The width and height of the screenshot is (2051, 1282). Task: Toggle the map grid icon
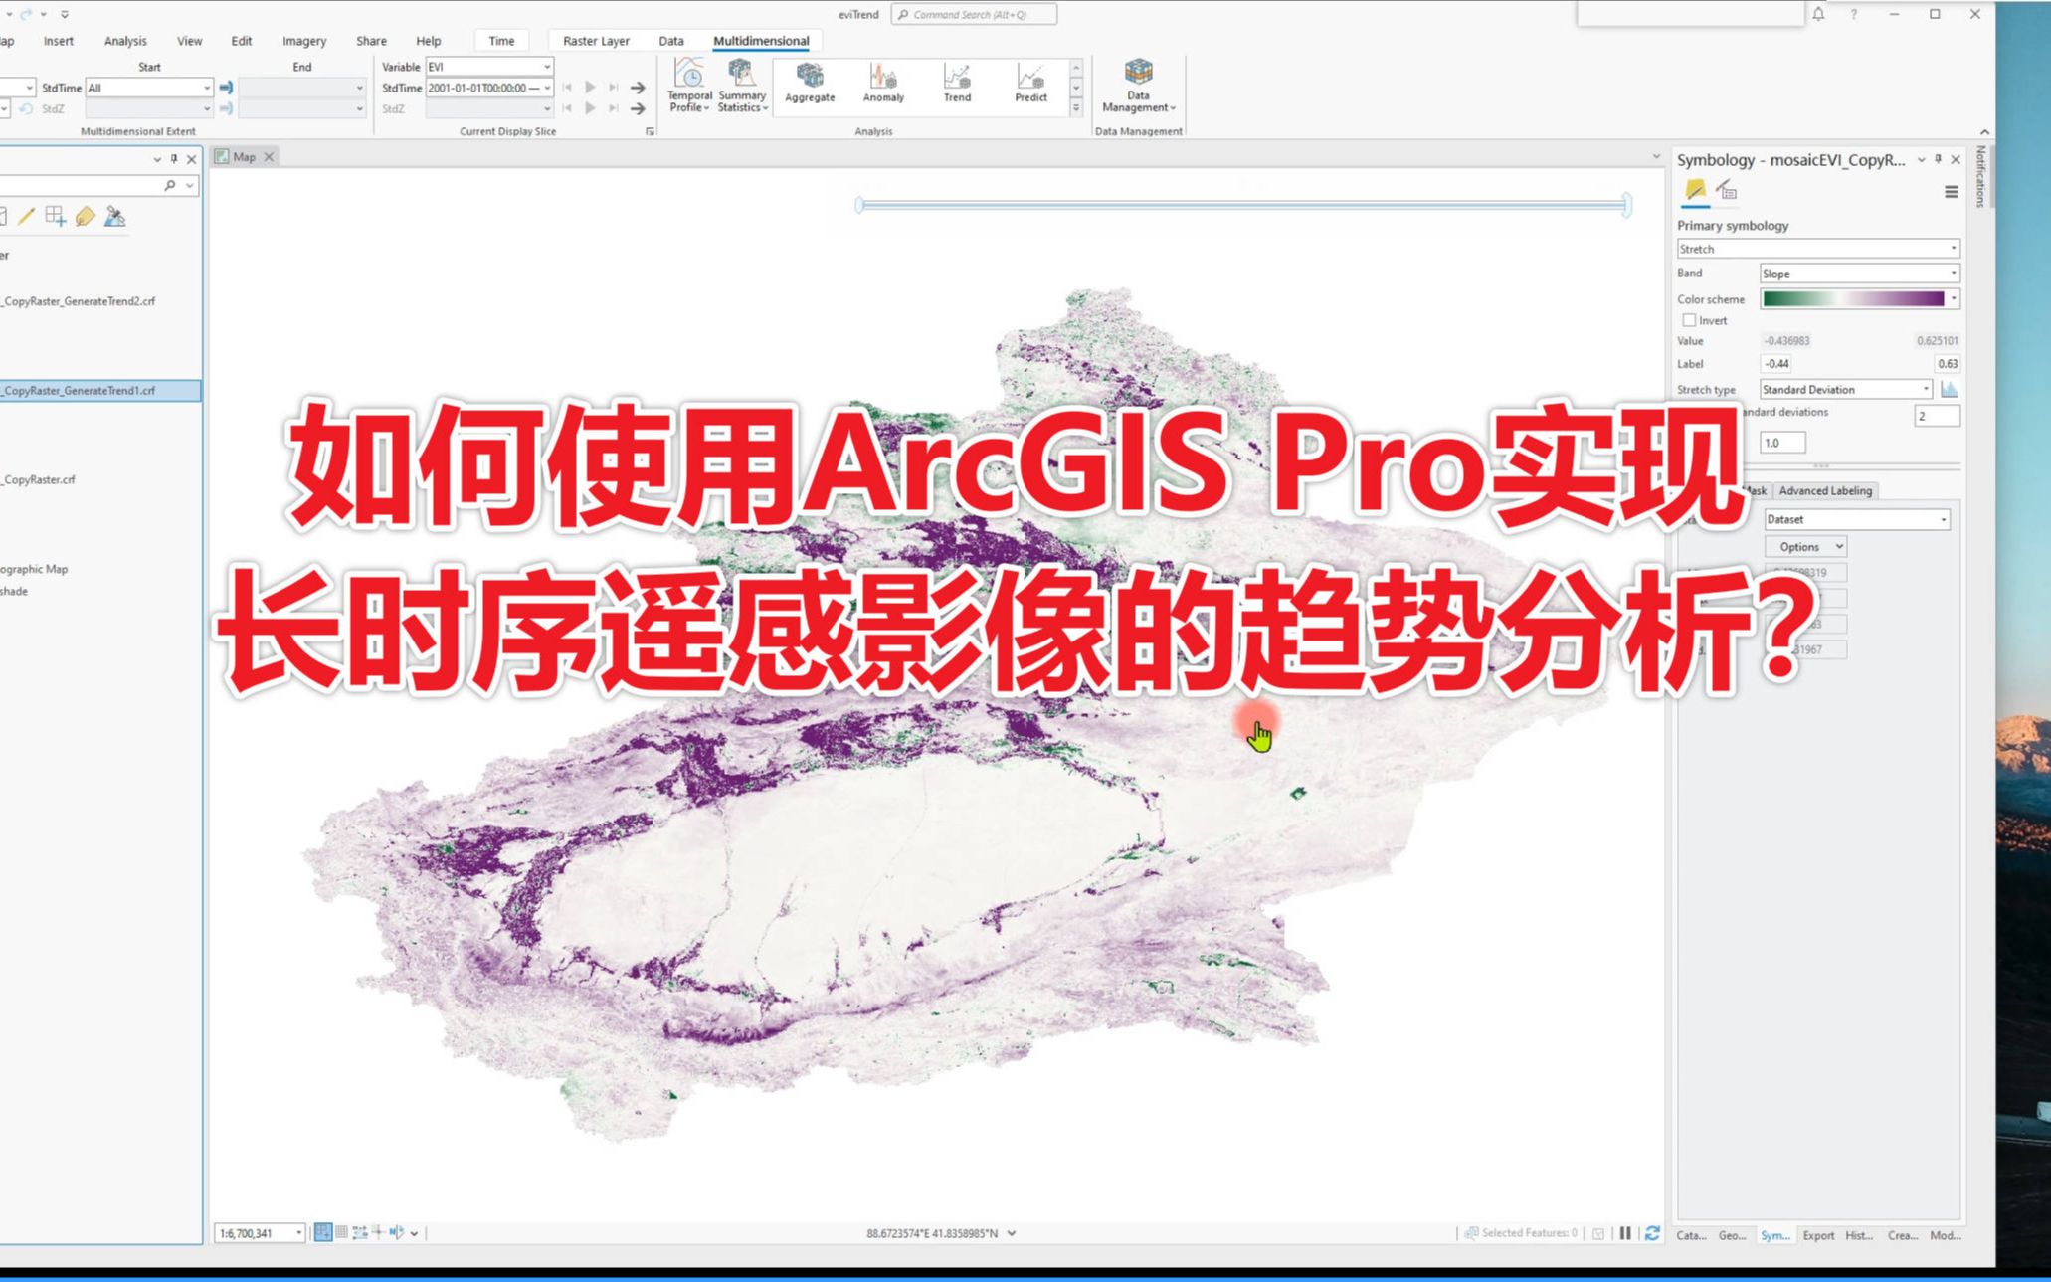click(x=341, y=1232)
